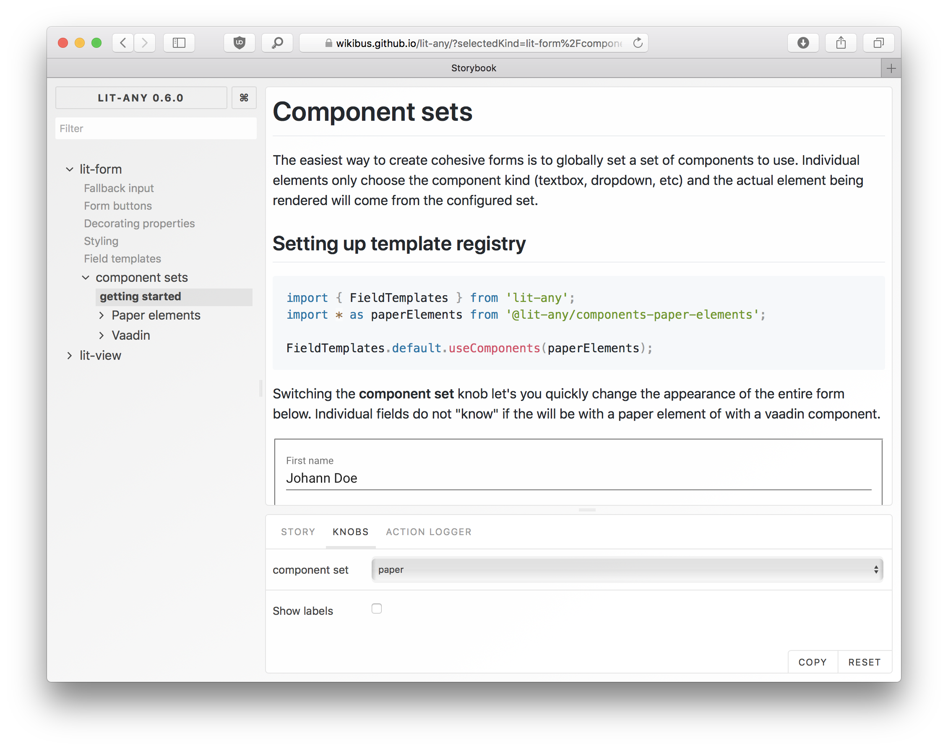Screen dimensions: 948x749
Task: Click the browser add new tab icon
Action: pyautogui.click(x=891, y=68)
